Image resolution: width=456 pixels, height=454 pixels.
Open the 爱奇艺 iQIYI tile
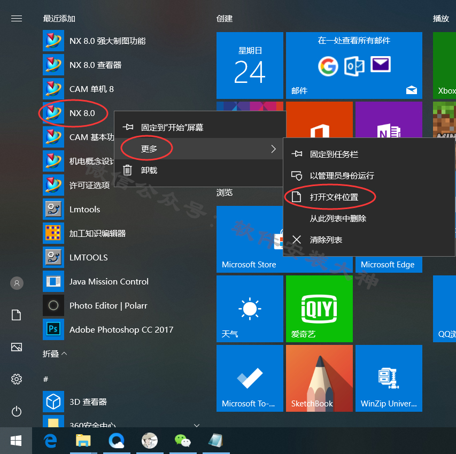point(319,309)
